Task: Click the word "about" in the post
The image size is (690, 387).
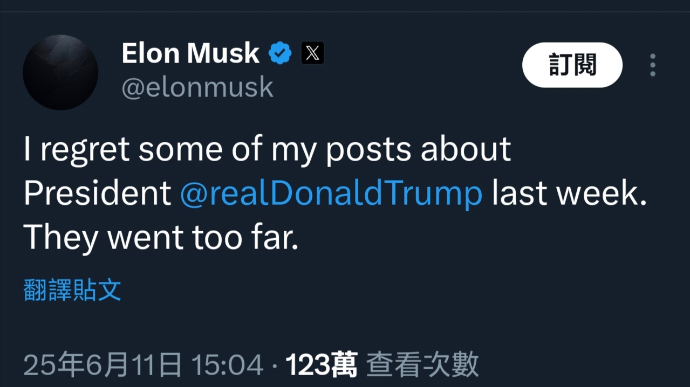Action: tap(466, 149)
